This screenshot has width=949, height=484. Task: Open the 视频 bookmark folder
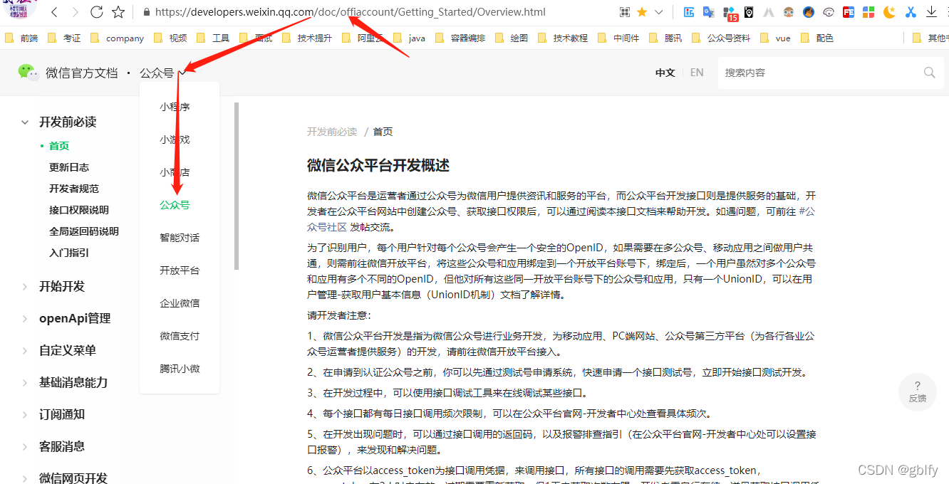point(170,38)
